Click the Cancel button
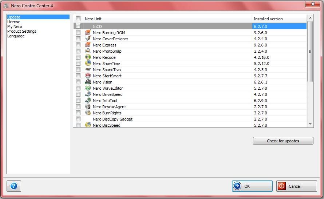This screenshot has width=324, height=199. point(297,186)
